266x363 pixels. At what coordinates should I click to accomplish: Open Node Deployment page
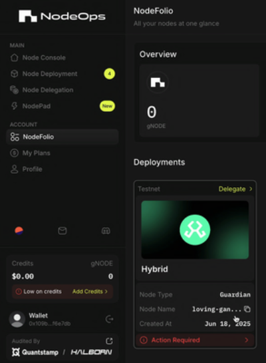[50, 74]
